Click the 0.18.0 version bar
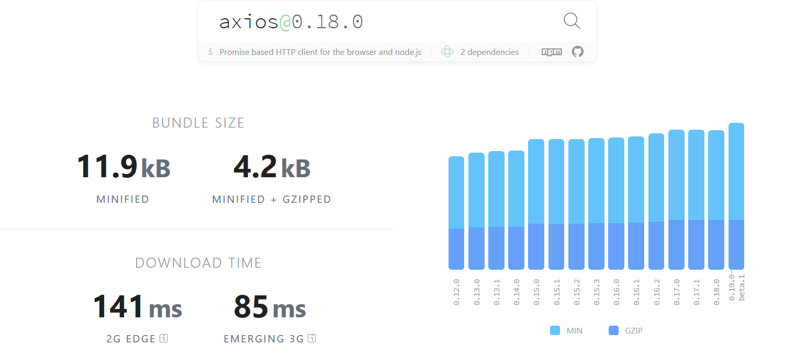 click(x=716, y=200)
